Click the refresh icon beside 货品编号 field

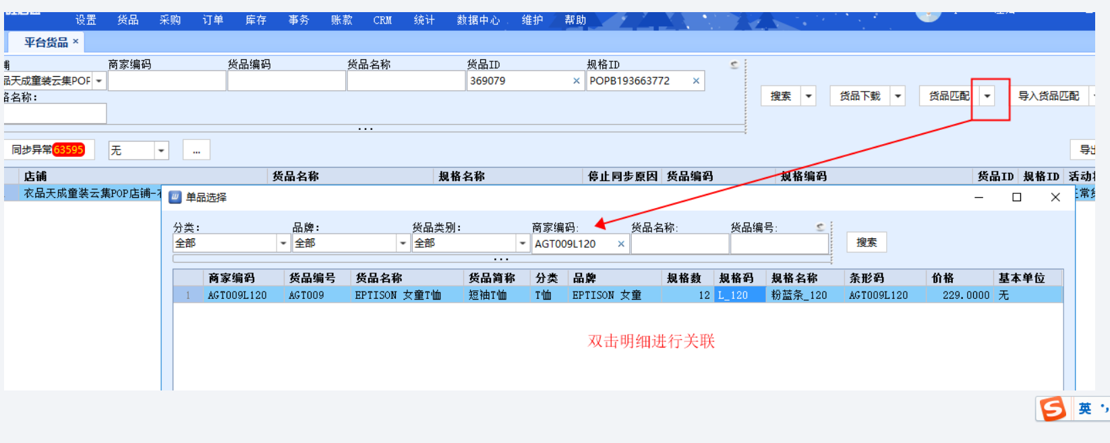point(820,228)
